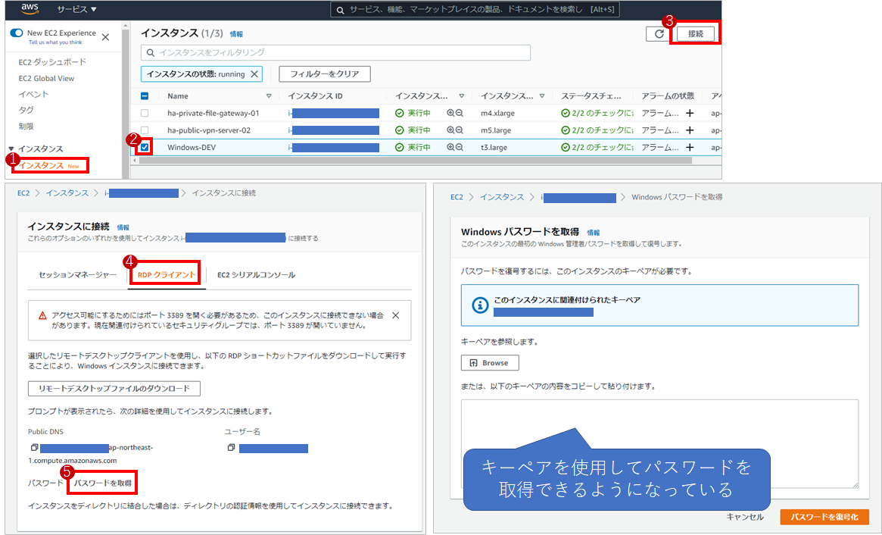Dismiss the port 3389 warning message
The height and width of the screenshot is (535, 882).
(x=395, y=315)
